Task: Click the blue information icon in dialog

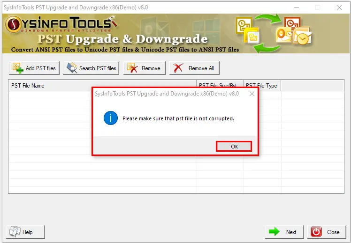Action: click(111, 118)
